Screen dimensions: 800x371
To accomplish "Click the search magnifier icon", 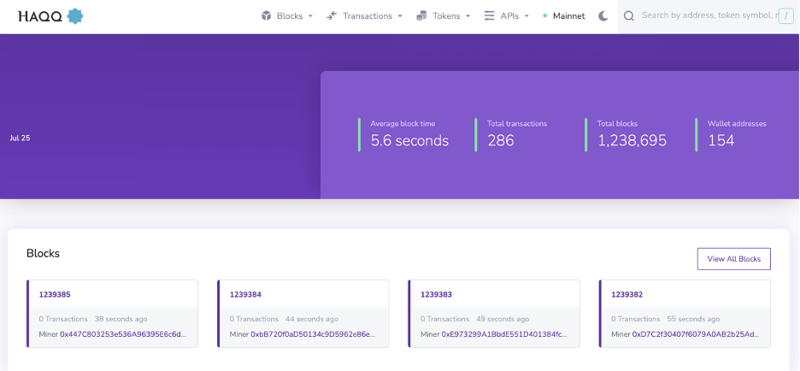I will 629,16.
